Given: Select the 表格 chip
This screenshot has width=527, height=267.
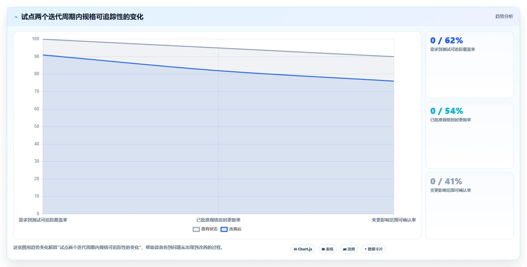Looking at the screenshot, I should click(327, 249).
